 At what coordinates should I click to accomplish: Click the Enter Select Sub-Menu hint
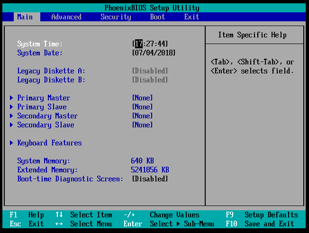pos(169,224)
